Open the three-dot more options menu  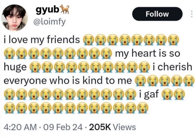(x=192, y=14)
